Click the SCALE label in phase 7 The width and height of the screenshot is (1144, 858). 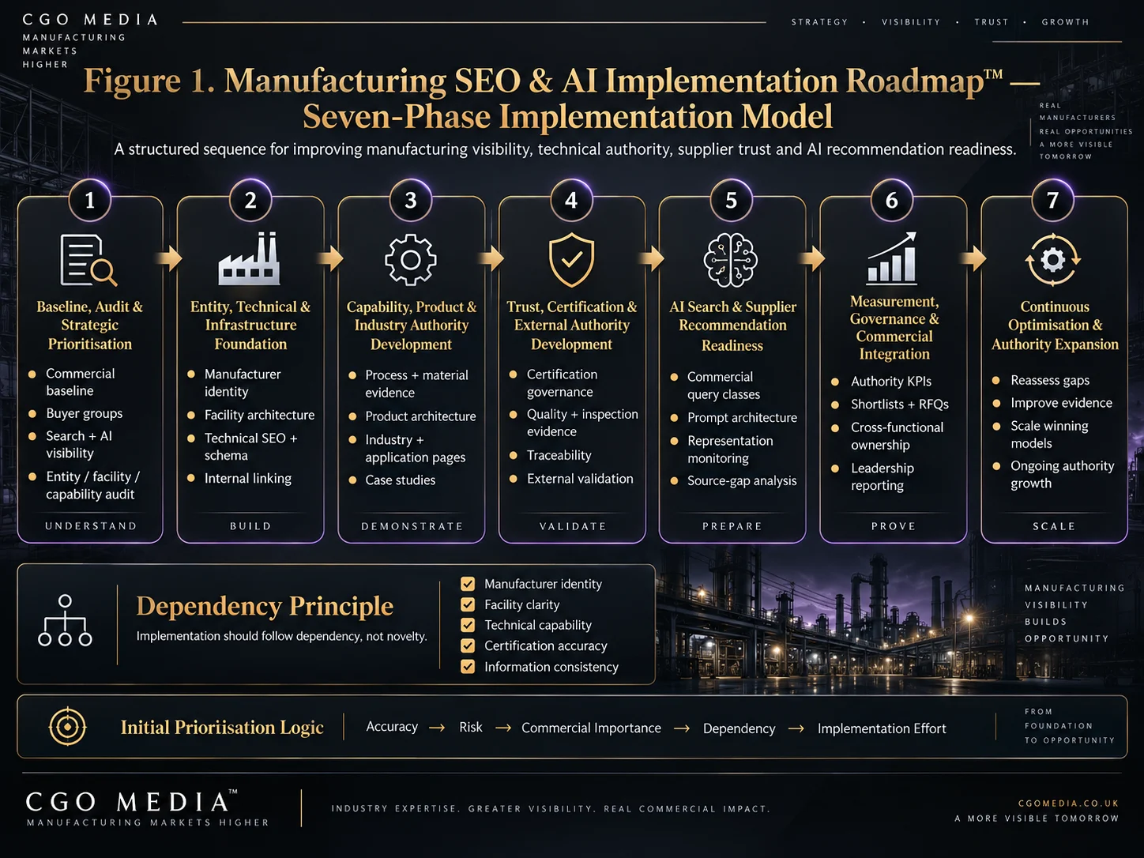(1054, 526)
